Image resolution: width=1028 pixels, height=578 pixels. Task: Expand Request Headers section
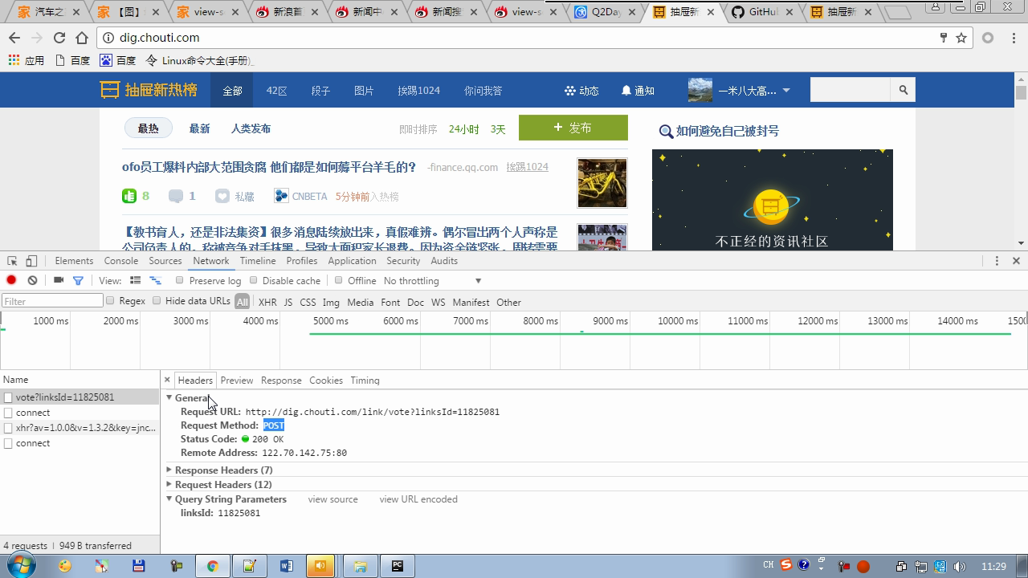tap(222, 484)
